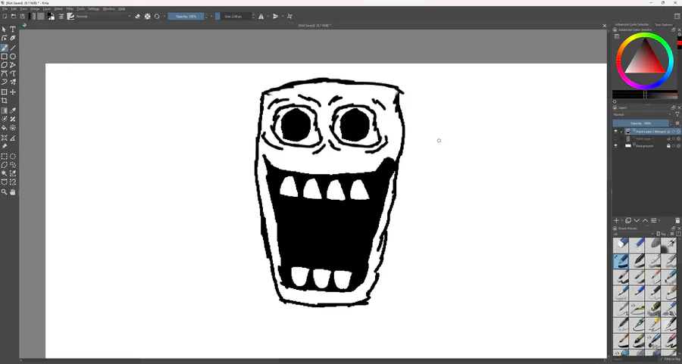Select the Reference Images pin tool
The image size is (682, 364).
pos(5,146)
